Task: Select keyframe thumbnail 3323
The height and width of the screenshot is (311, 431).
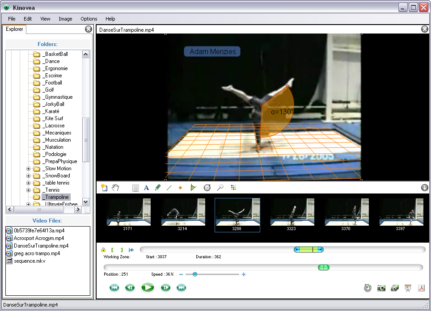Action: pyautogui.click(x=292, y=213)
